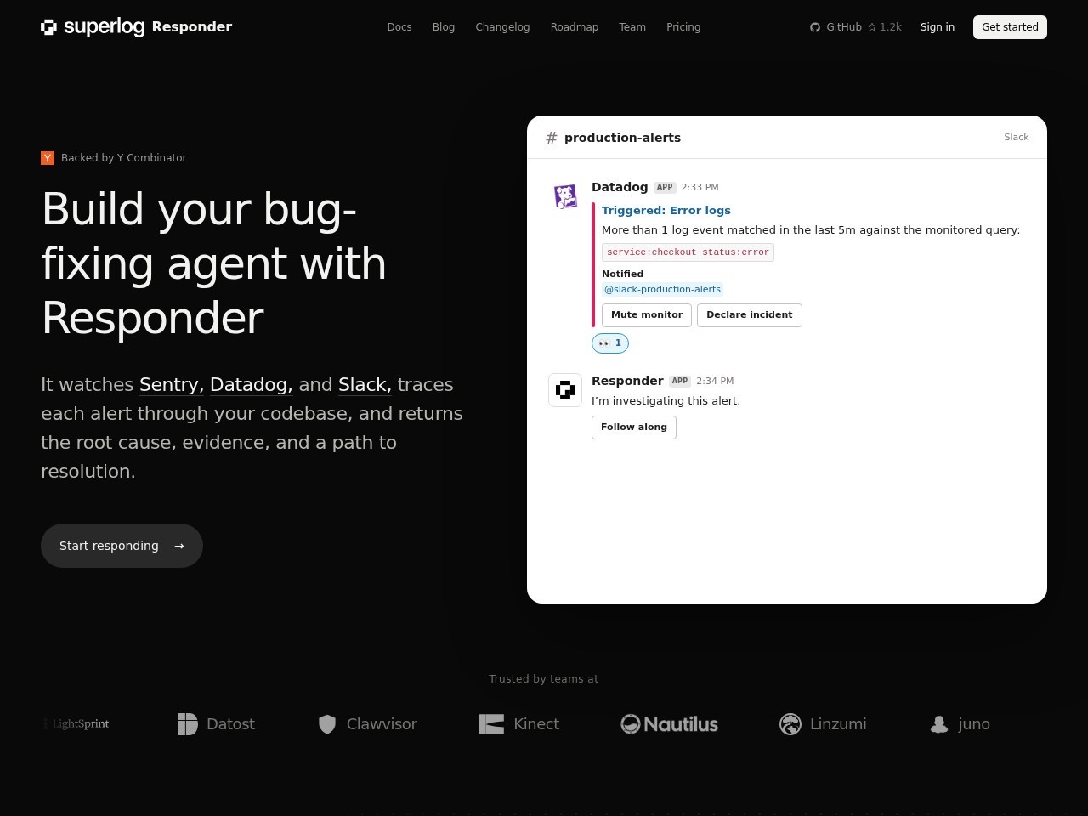Click the Clawvisor shield icon
This screenshot has height=816, width=1088.
(x=327, y=724)
